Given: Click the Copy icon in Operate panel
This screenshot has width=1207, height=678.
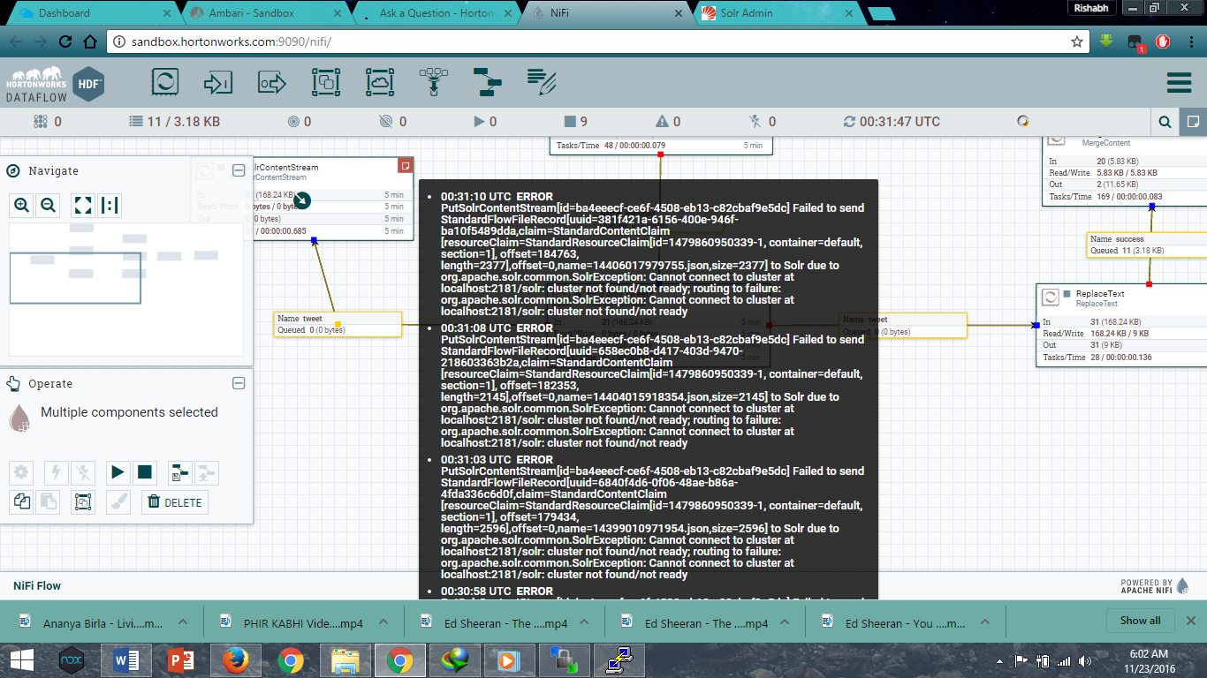Looking at the screenshot, I should [22, 502].
